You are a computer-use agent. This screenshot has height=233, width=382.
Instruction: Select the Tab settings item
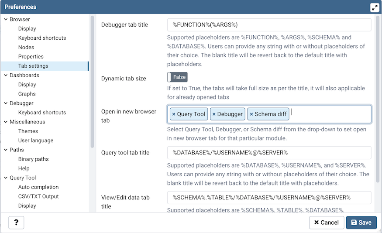coord(33,66)
